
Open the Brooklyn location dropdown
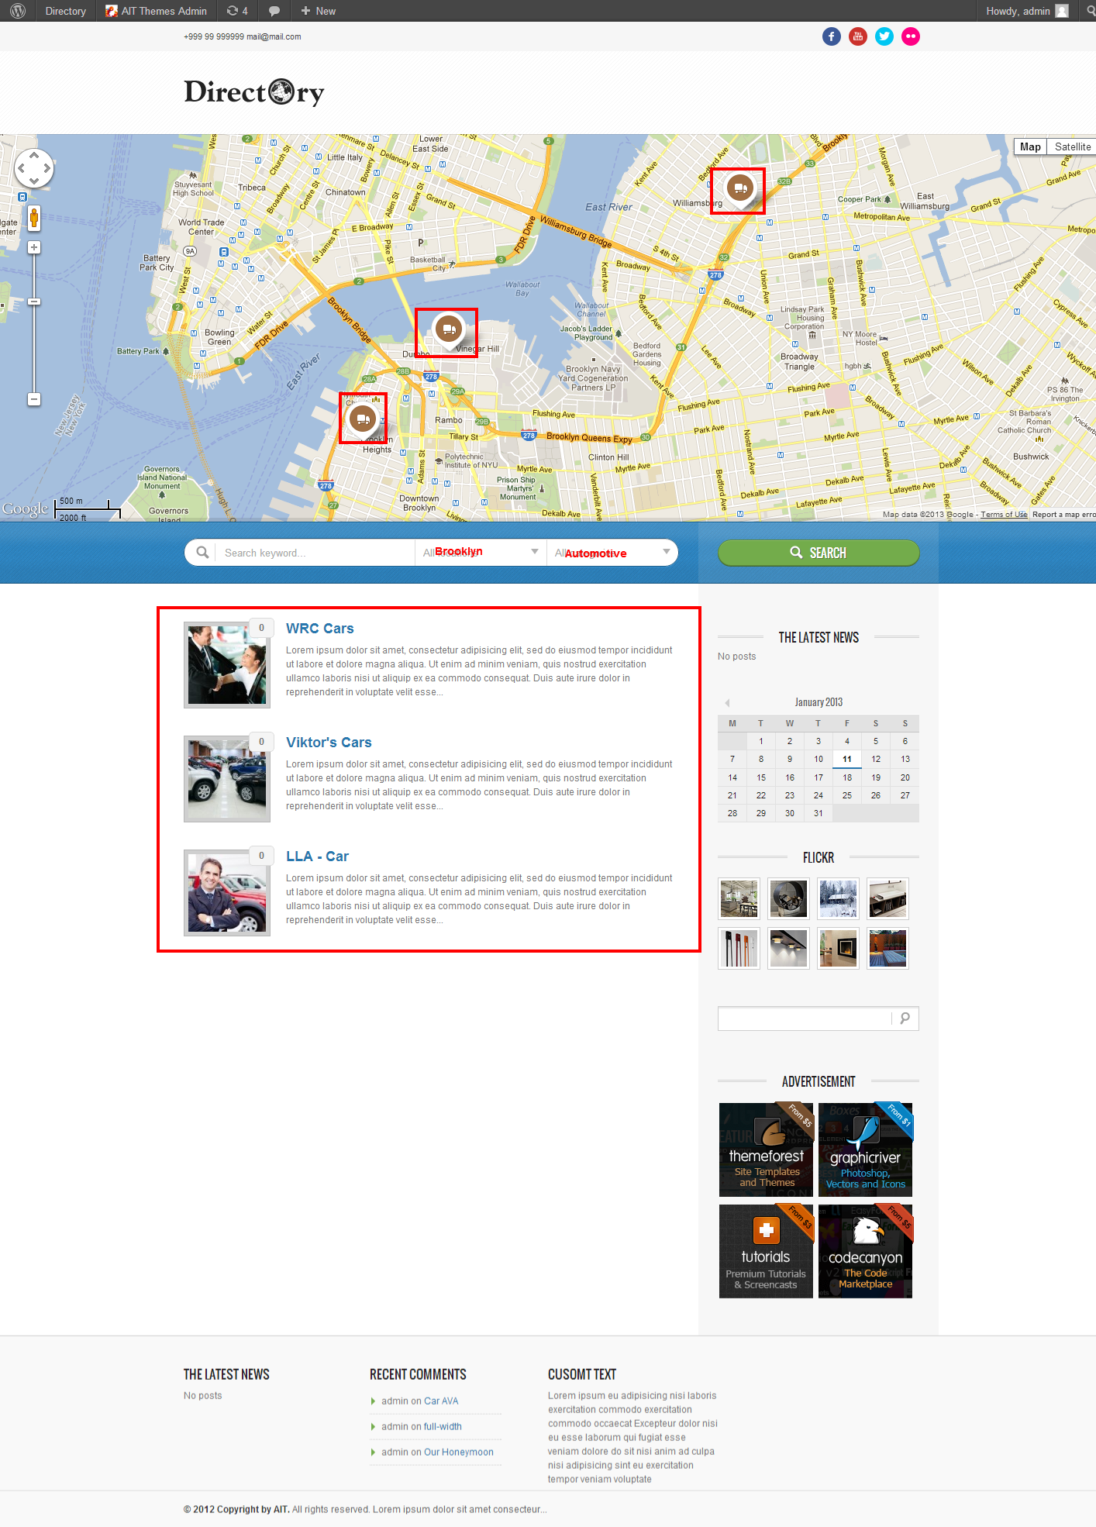pyautogui.click(x=480, y=553)
